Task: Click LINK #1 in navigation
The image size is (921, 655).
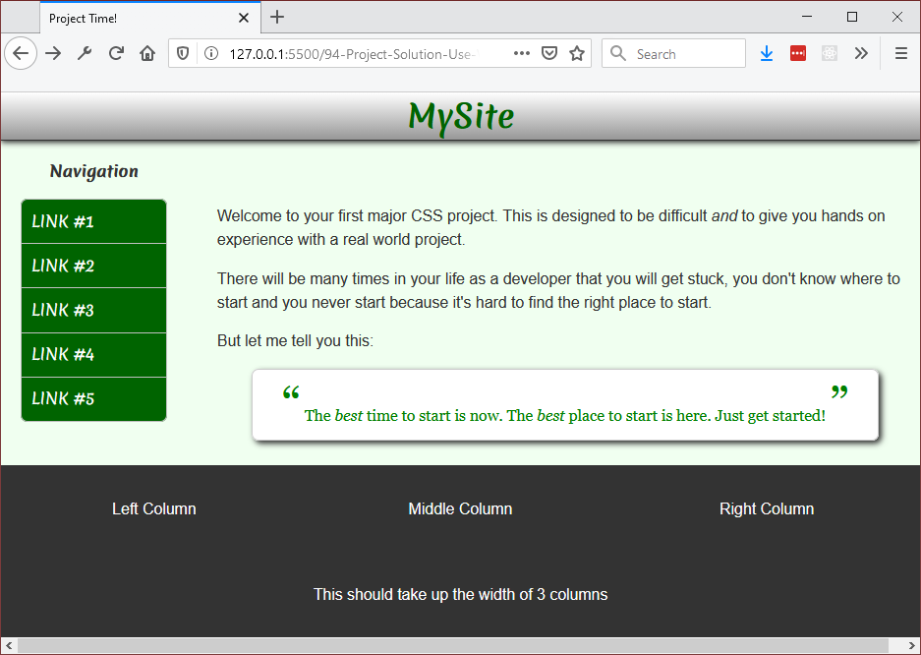Action: 93,222
